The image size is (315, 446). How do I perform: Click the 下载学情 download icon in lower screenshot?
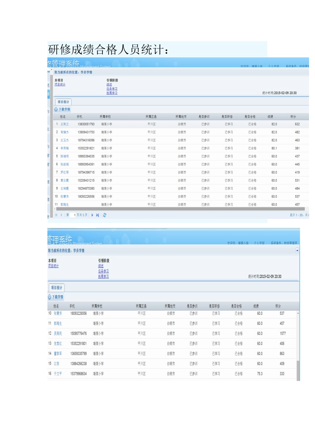click(49, 297)
